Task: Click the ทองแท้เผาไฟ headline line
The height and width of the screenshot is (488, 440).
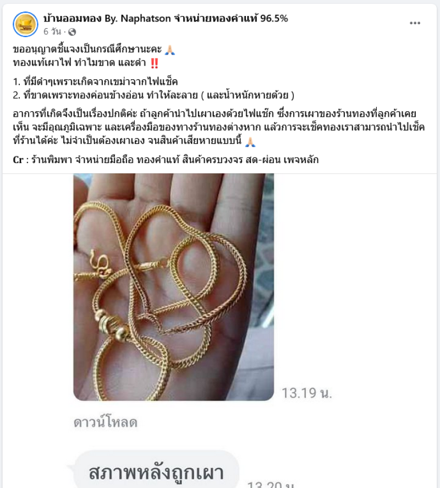Action: click(x=79, y=63)
